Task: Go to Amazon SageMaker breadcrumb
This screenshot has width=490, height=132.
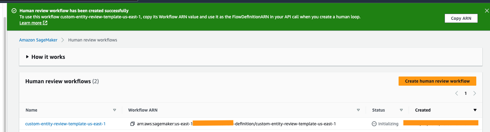Action: tap(38, 40)
